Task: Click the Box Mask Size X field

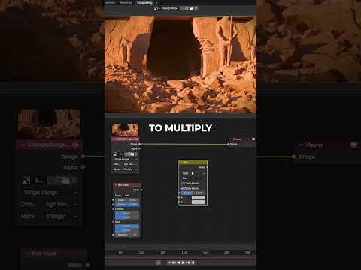Action: 126,226
